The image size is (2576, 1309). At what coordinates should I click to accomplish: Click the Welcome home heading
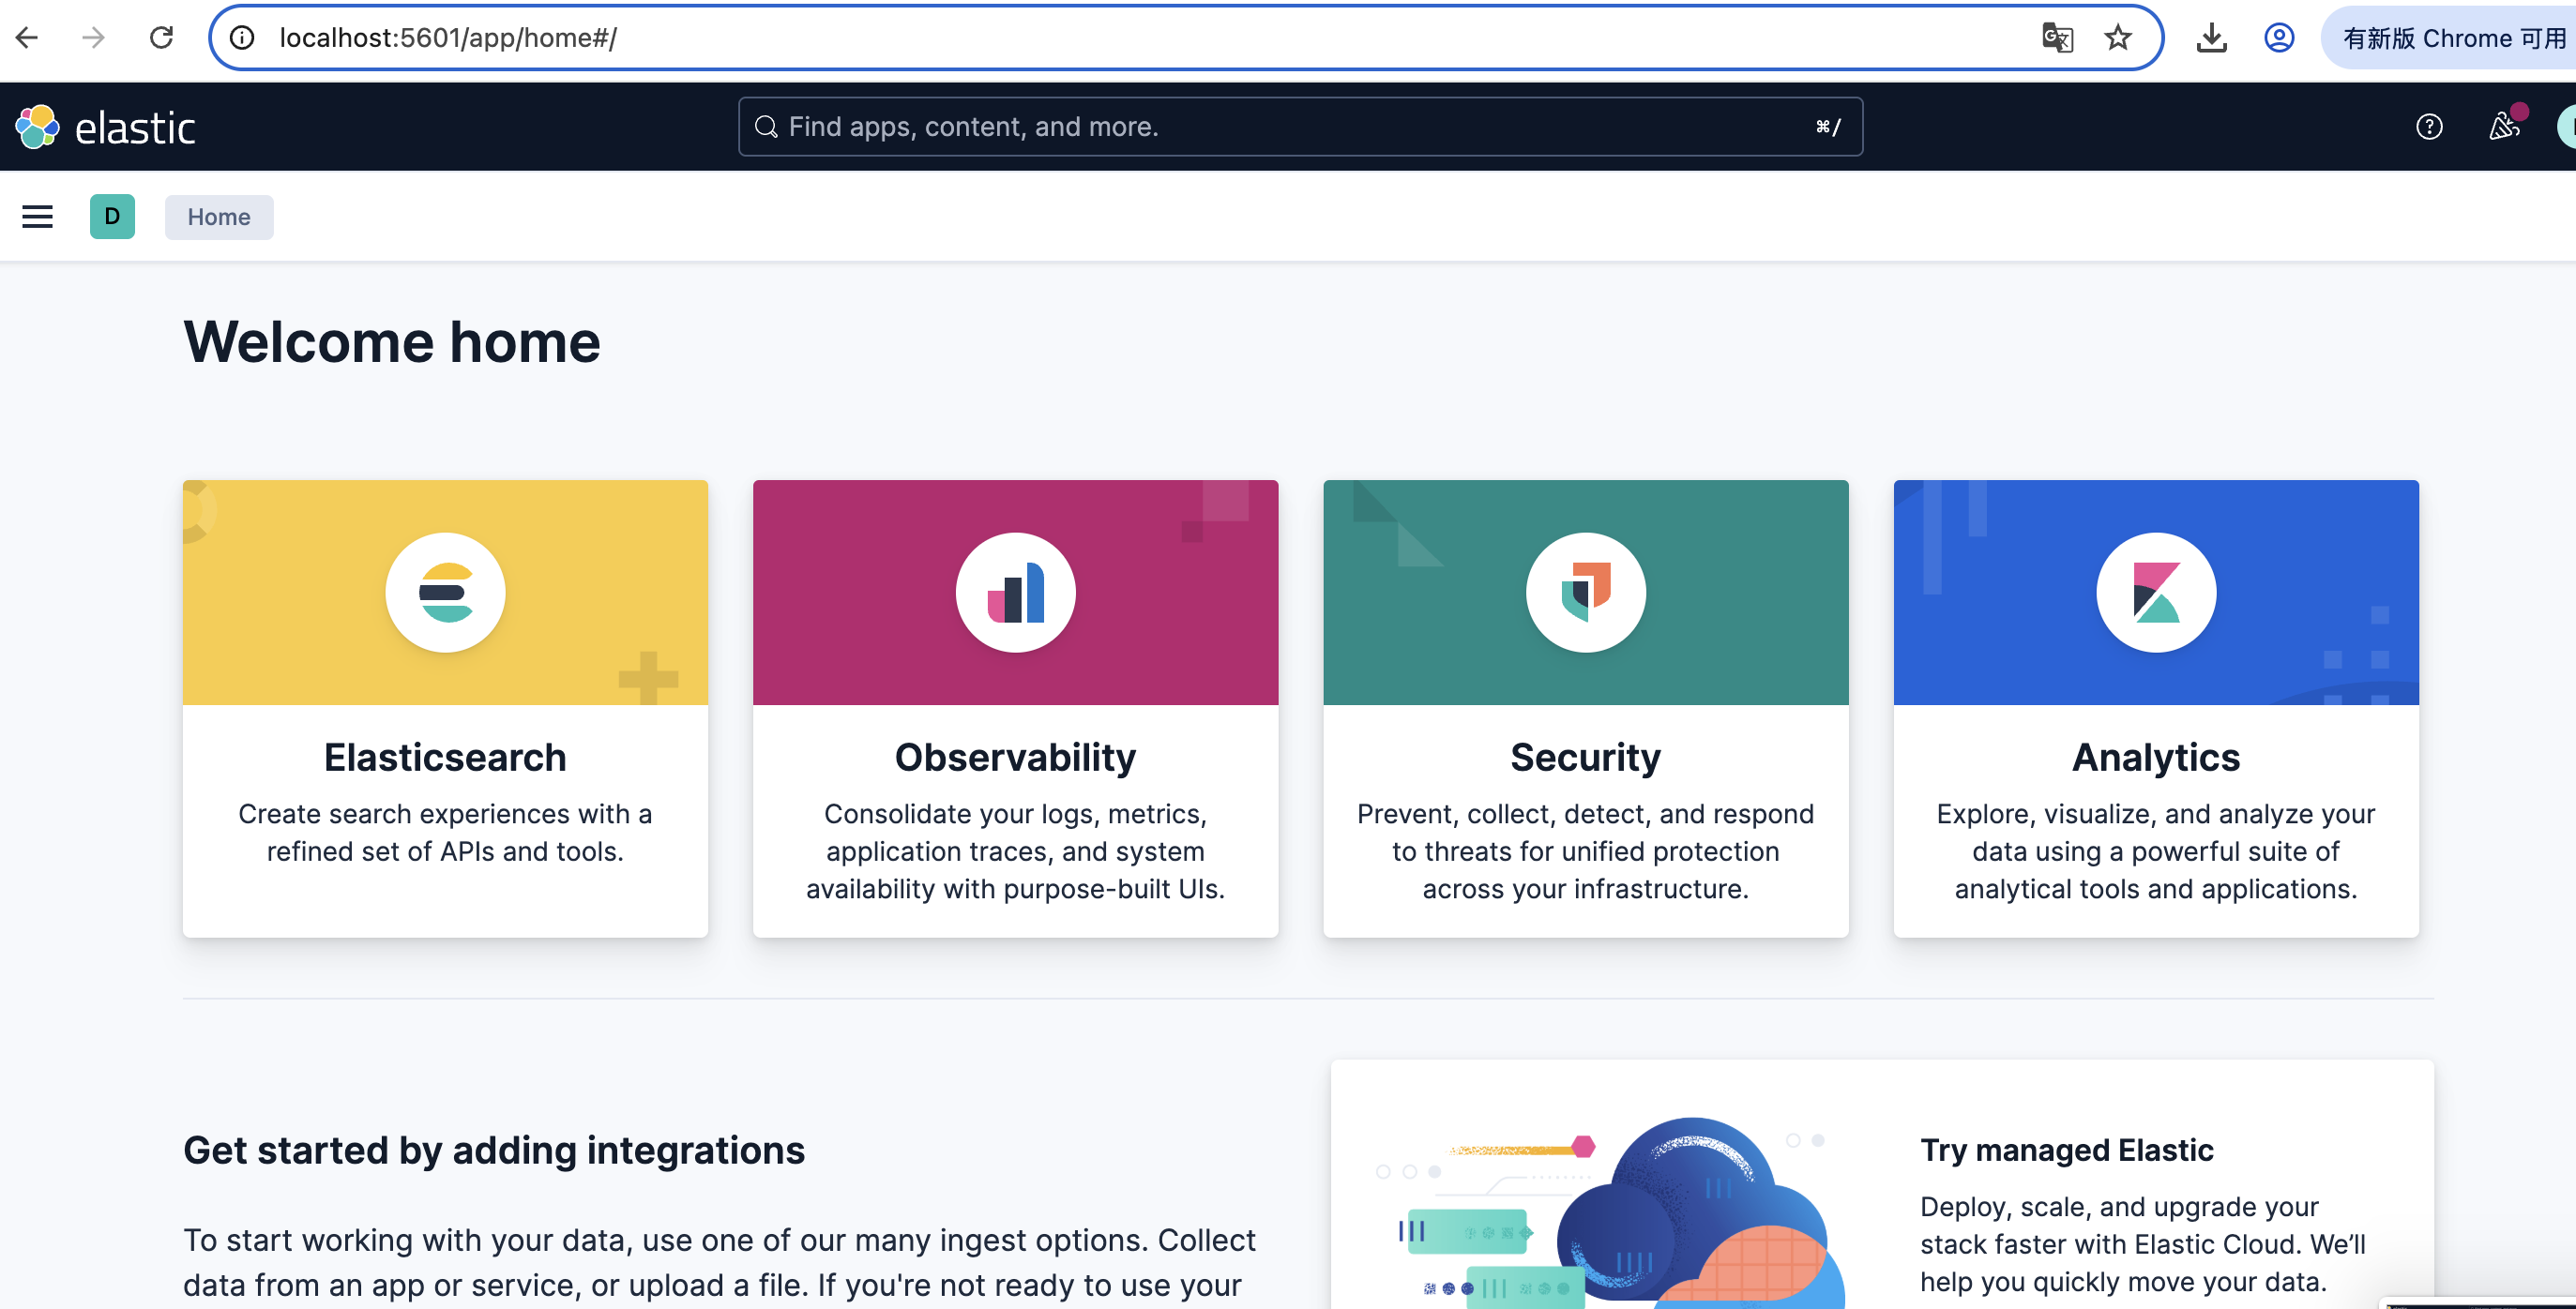pos(392,341)
